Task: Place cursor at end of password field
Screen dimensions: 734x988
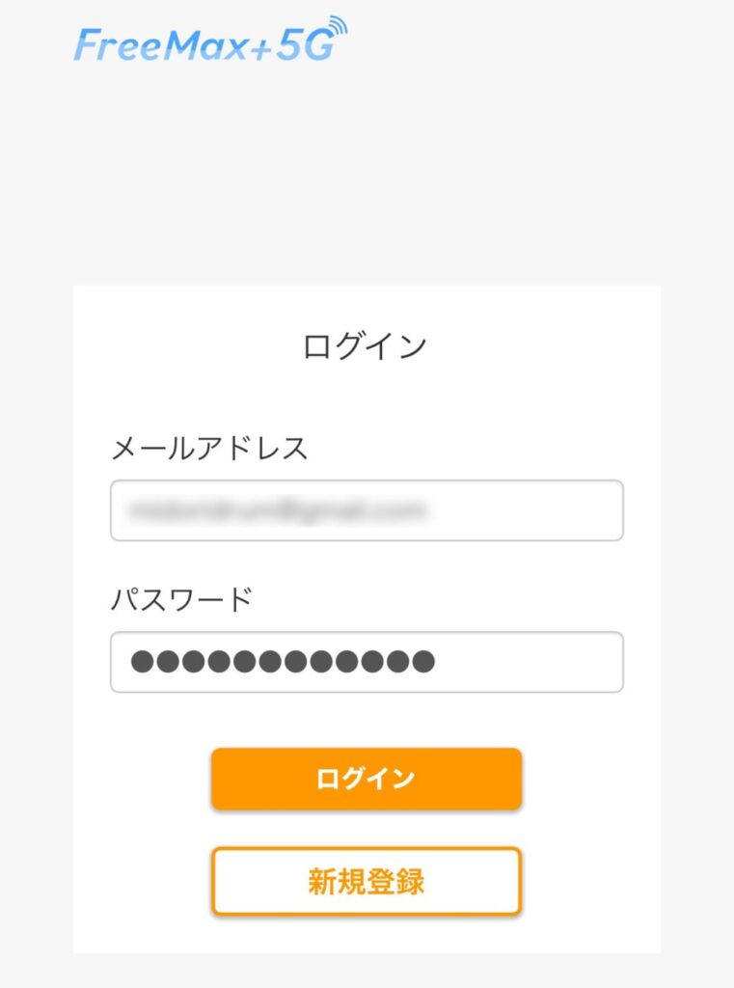Action: click(530, 662)
